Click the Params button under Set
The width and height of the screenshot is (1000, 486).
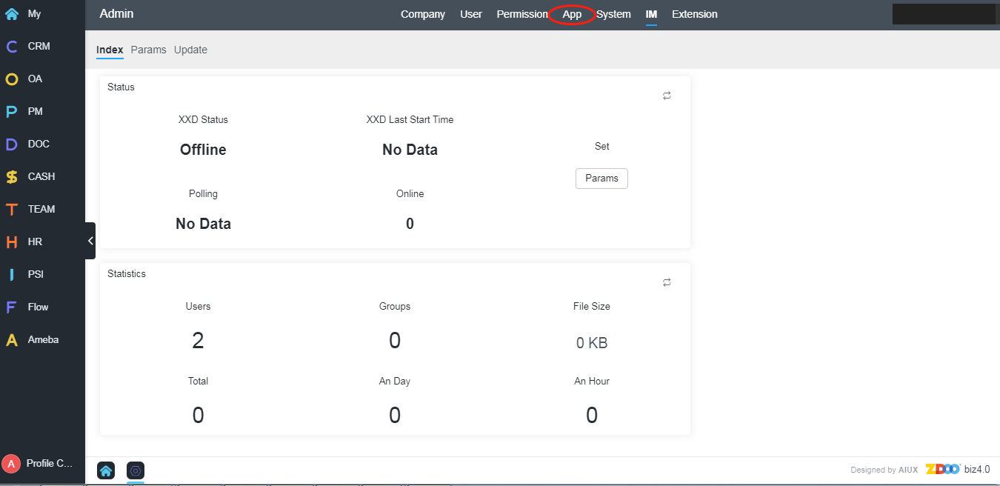[601, 179]
